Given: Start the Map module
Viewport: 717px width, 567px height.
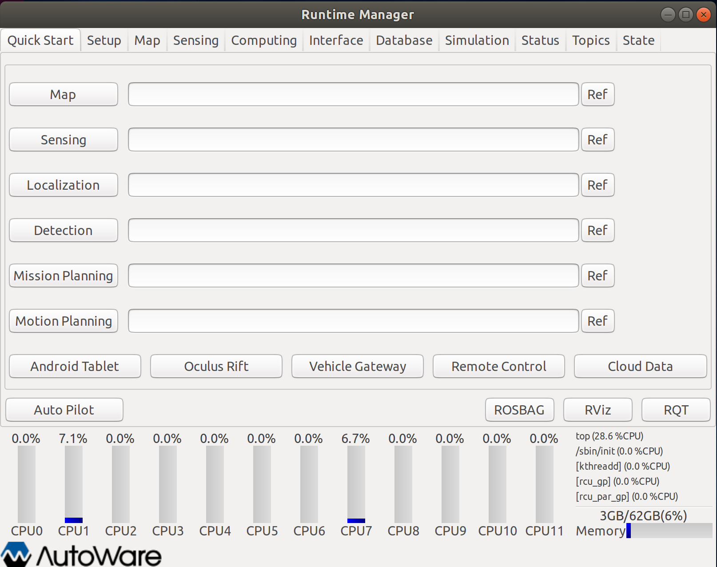Looking at the screenshot, I should [63, 94].
